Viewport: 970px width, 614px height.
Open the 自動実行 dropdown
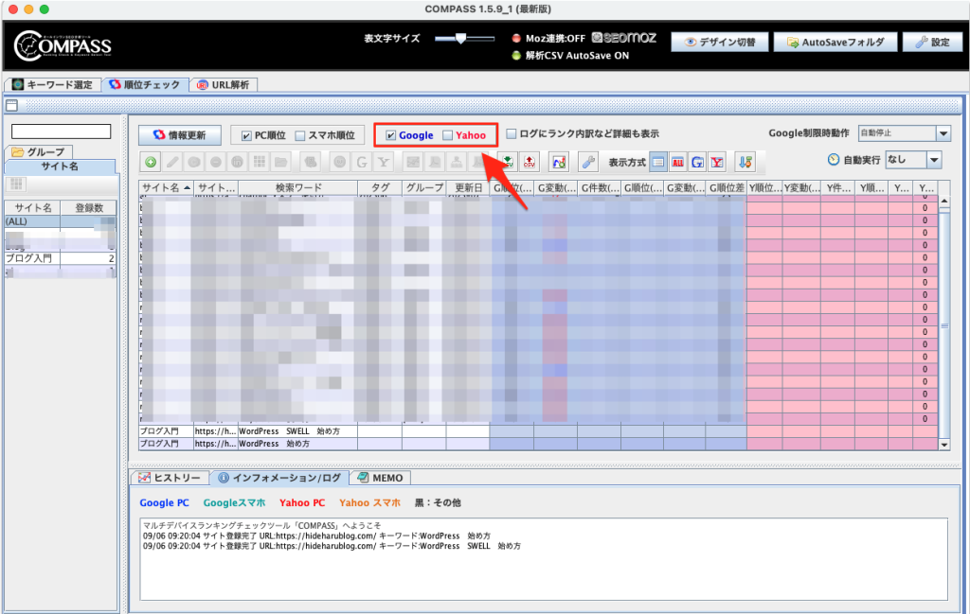pos(913,161)
